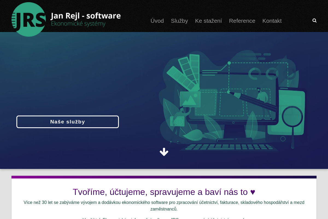Click the search magnifier icon
The width and height of the screenshot is (328, 219).
314,21
